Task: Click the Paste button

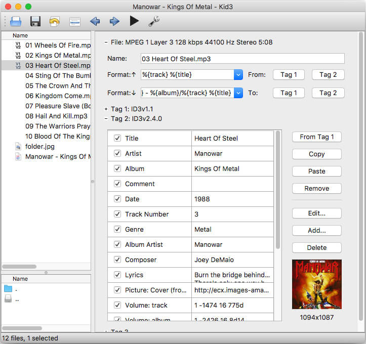Action: tap(317, 171)
